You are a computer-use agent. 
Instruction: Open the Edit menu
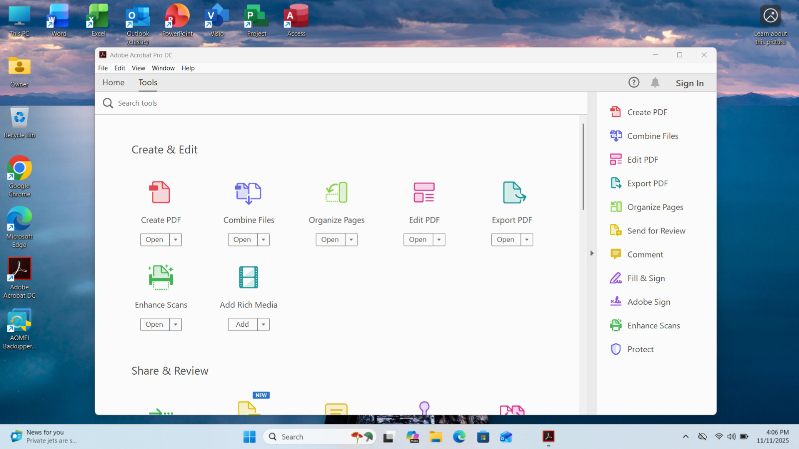coord(120,68)
